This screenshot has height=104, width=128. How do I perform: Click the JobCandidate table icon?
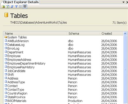coord(6,71)
